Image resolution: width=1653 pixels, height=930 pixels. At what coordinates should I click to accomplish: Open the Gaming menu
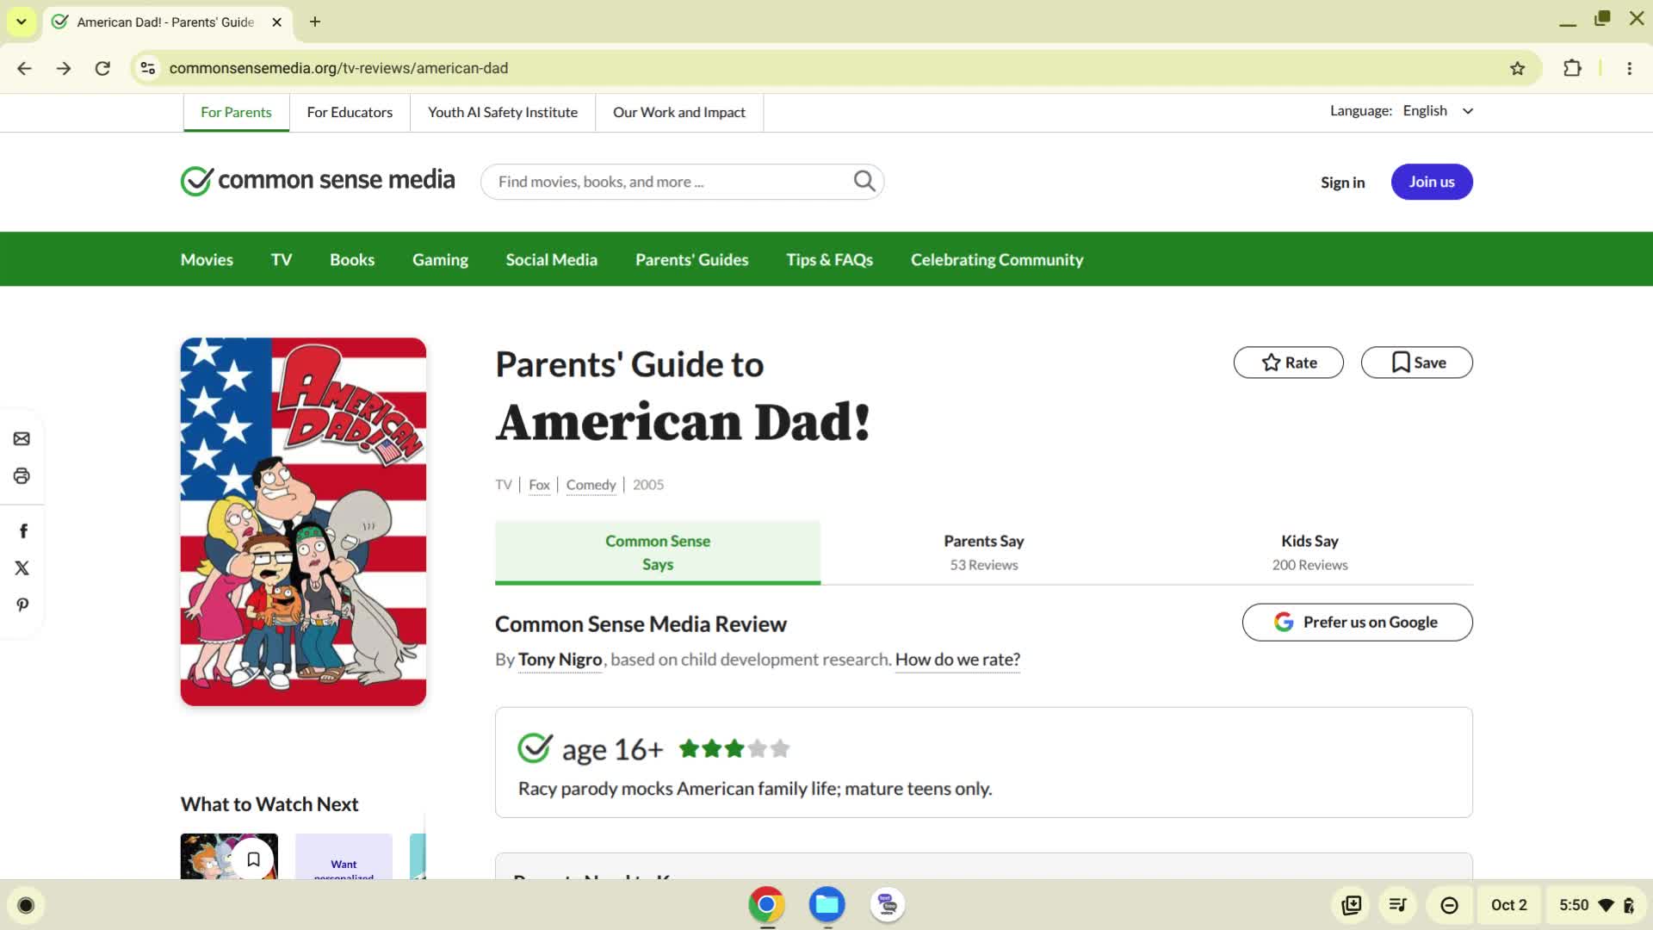pyautogui.click(x=440, y=259)
